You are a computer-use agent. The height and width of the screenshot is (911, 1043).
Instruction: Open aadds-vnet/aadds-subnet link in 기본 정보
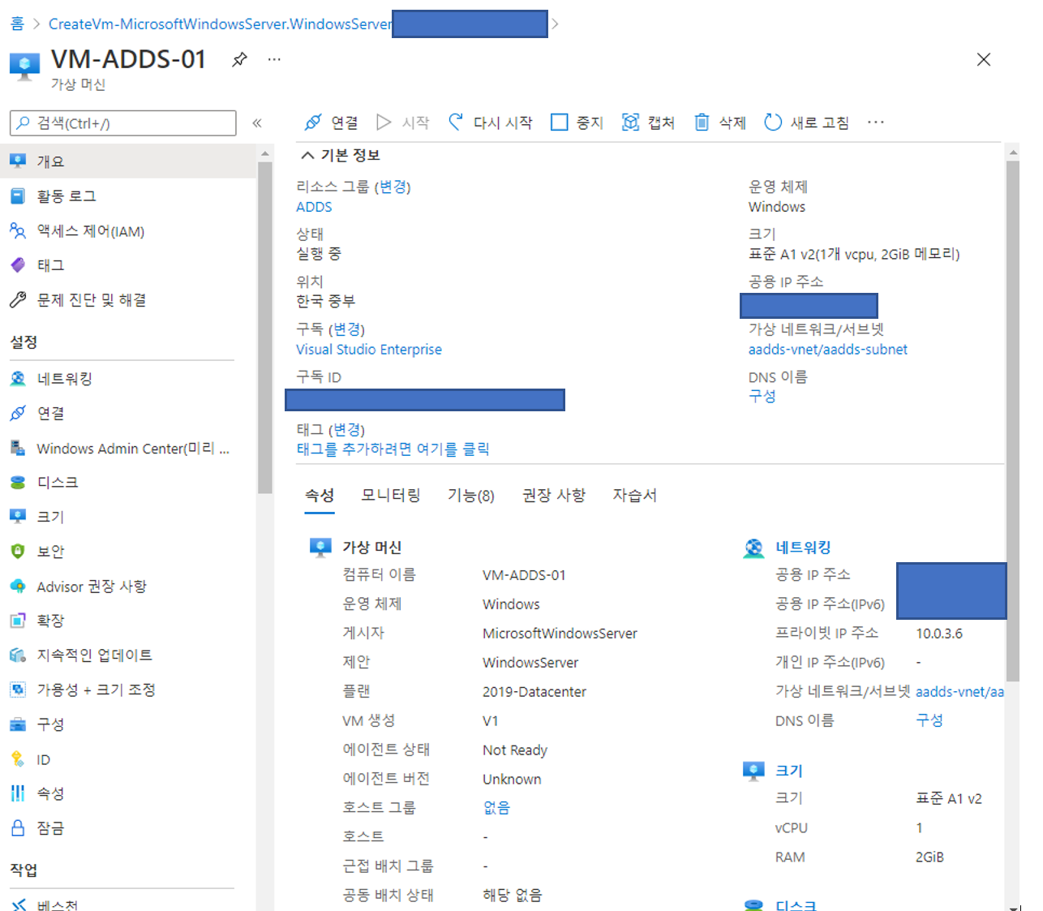coord(828,350)
